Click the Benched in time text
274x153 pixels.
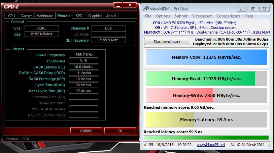(232, 39)
